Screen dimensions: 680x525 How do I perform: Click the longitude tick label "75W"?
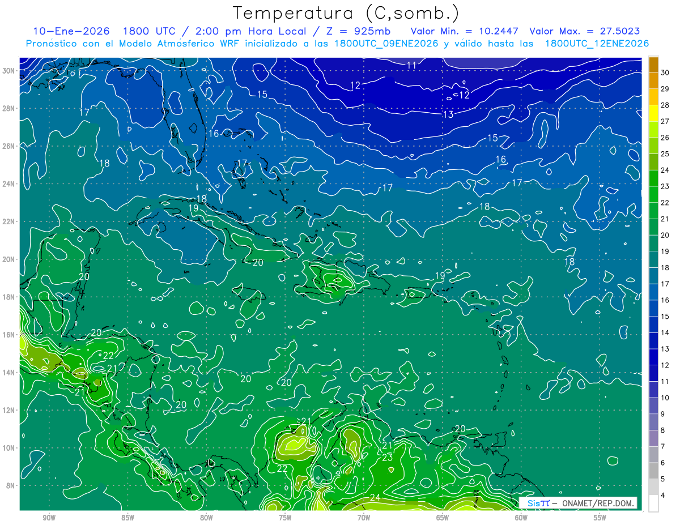[285, 518]
